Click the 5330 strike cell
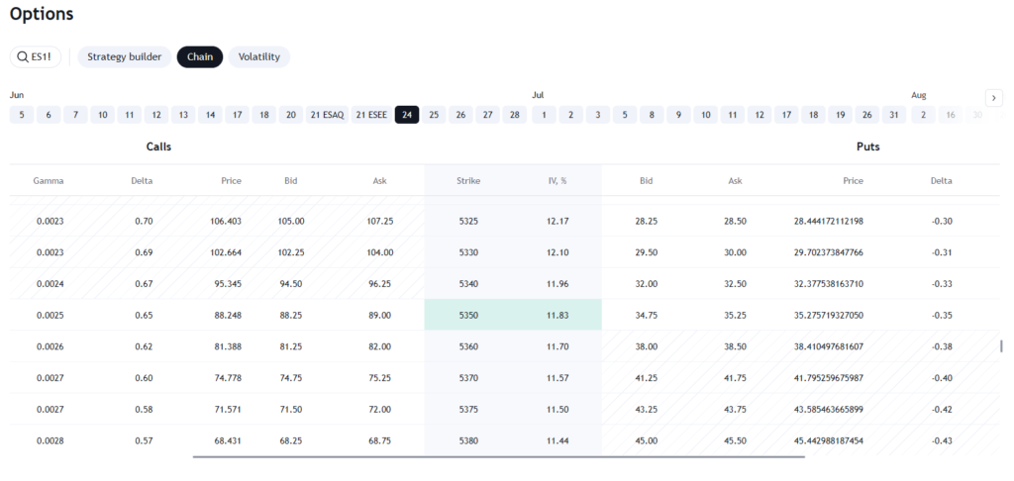Screen dimensions: 1014x481 [x=468, y=252]
